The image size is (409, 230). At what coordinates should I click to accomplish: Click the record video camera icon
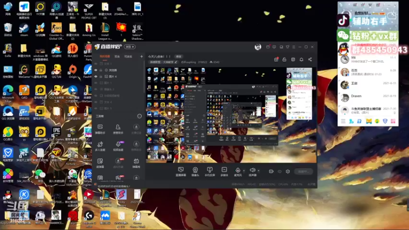coord(271,171)
